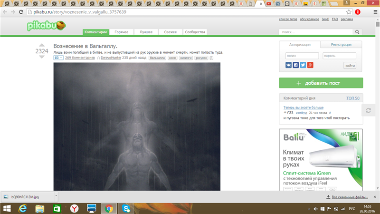Downvote the post with the down arrow
The width and height of the screenshot is (380, 214).
pos(42,57)
